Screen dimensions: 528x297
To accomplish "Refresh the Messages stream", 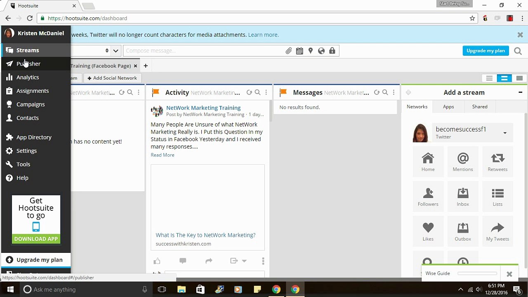I will pos(377,92).
